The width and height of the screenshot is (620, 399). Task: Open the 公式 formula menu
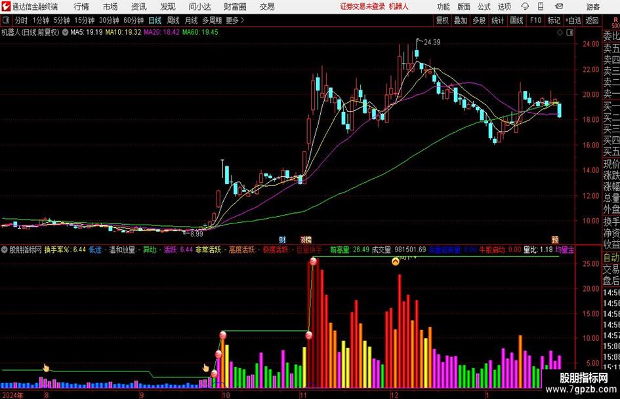tap(484, 7)
